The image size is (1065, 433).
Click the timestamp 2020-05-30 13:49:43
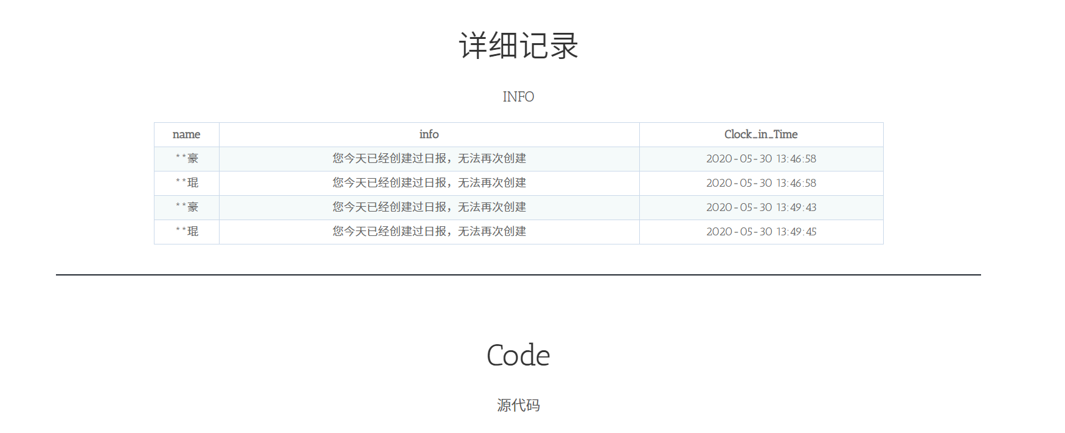pyautogui.click(x=761, y=207)
